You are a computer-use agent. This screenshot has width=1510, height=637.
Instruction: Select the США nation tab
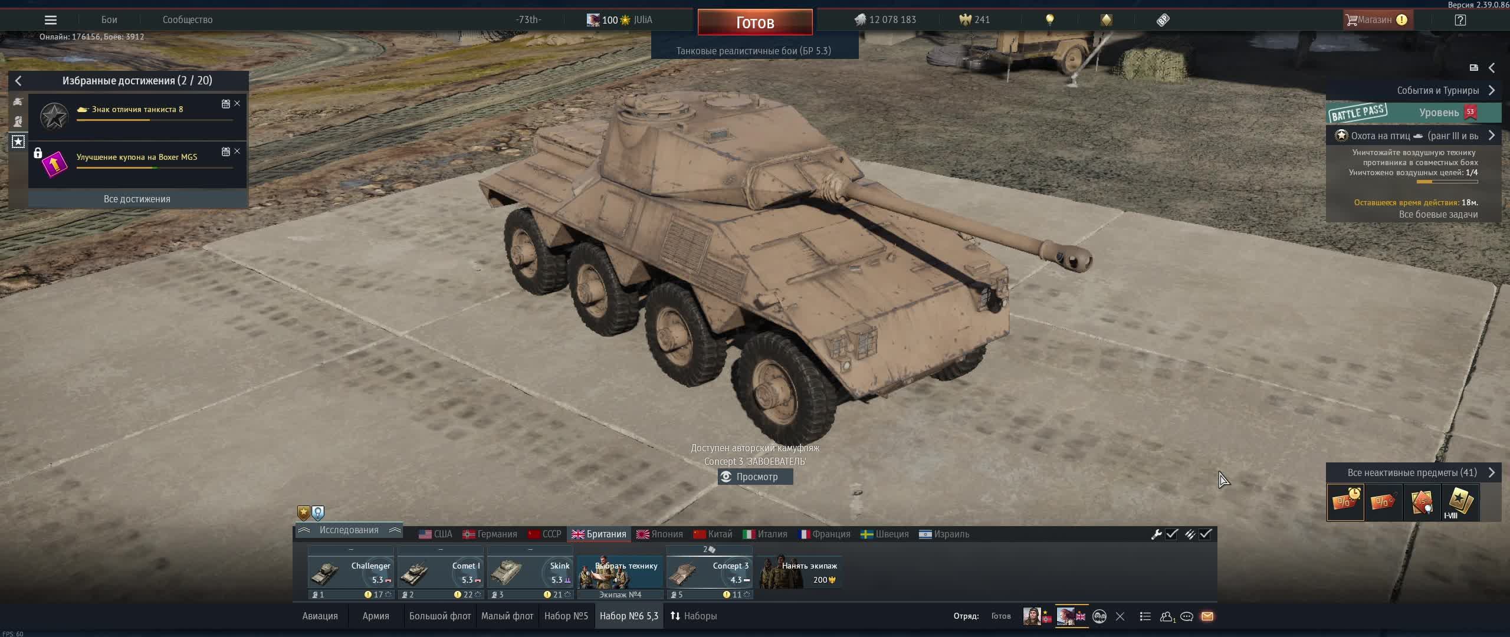pyautogui.click(x=435, y=534)
